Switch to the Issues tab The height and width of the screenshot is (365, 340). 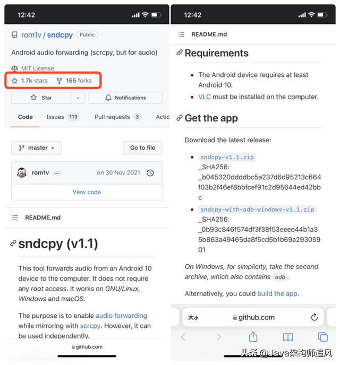click(63, 117)
